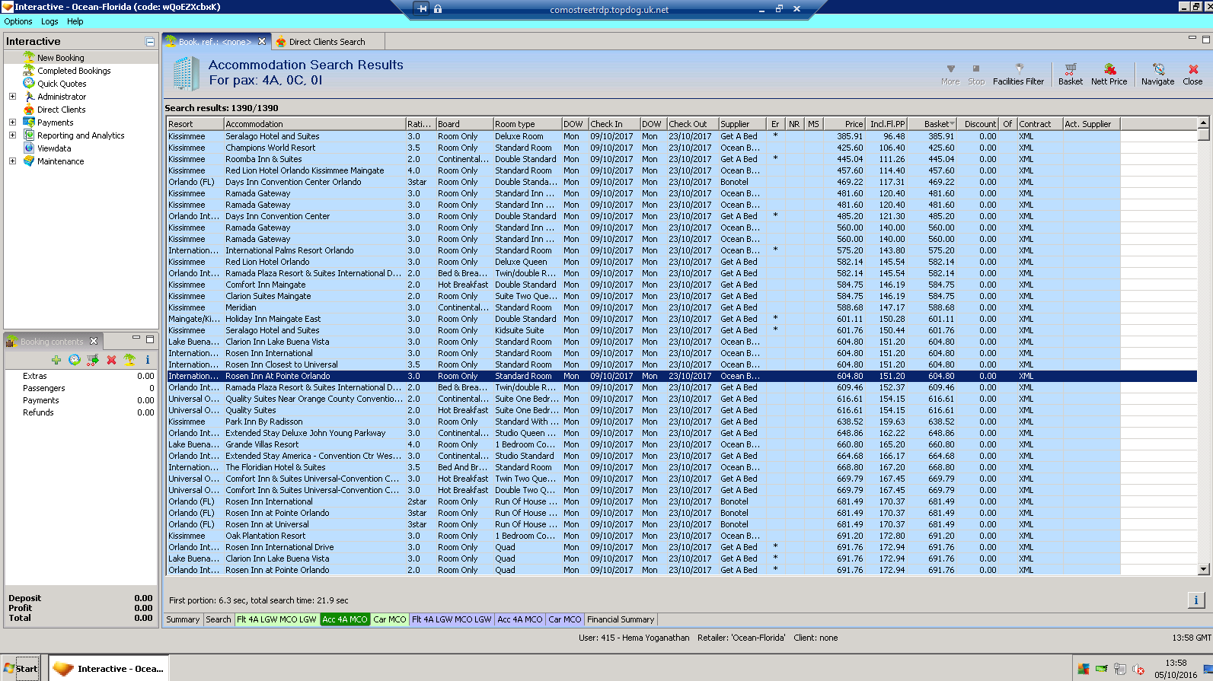Collapse the Interactive panel with its minus button
Image resolution: width=1213 pixels, height=681 pixels.
pyautogui.click(x=149, y=42)
